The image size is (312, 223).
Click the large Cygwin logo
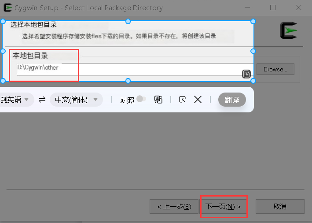click(289, 30)
